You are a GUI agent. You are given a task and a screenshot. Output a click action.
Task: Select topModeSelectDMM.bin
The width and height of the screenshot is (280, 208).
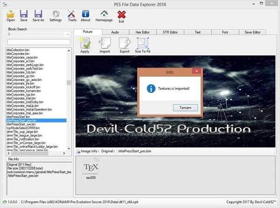[x=23, y=128]
